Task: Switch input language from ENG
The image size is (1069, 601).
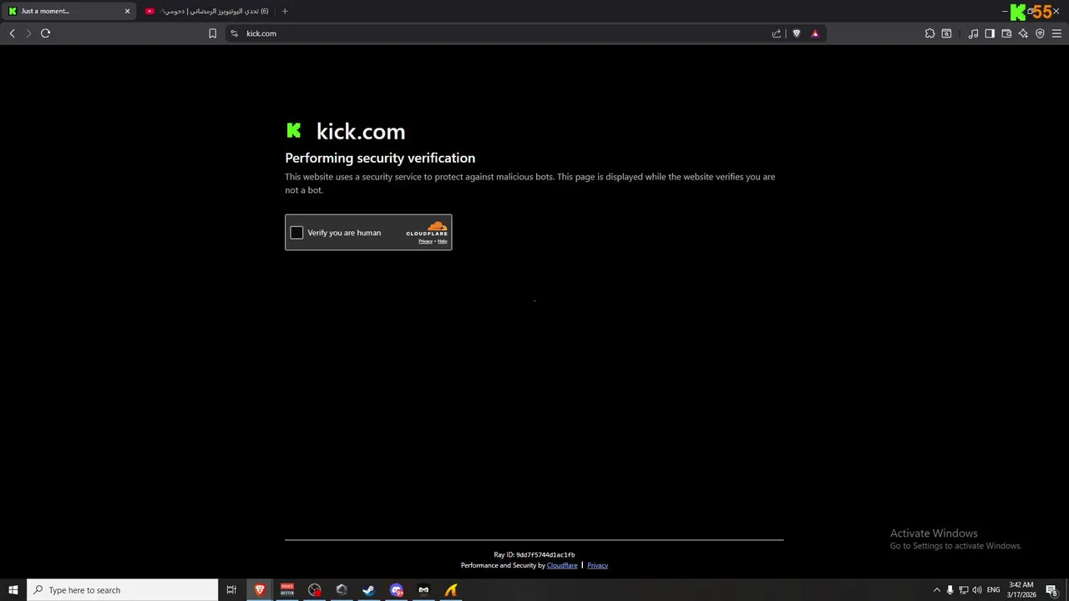Action: point(994,590)
